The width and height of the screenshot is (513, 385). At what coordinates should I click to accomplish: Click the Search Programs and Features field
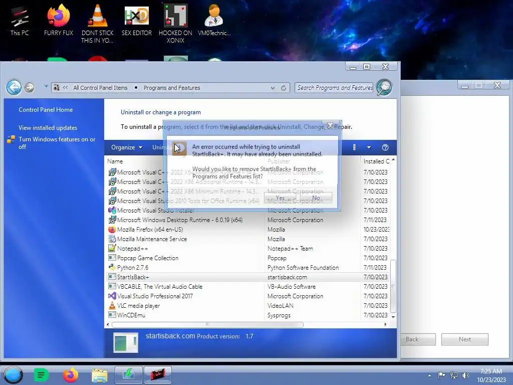tap(334, 87)
